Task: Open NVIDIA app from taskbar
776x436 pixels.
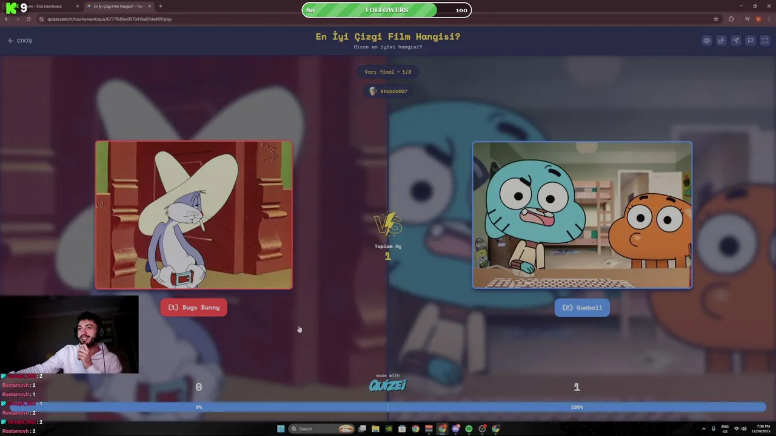Action: pos(389,429)
